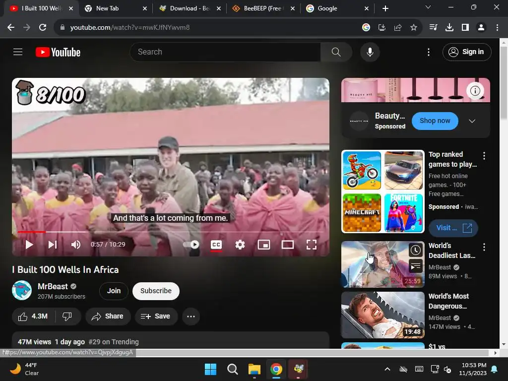
Task: Open Chrome three-dot menu
Action: pyautogui.click(x=497, y=28)
